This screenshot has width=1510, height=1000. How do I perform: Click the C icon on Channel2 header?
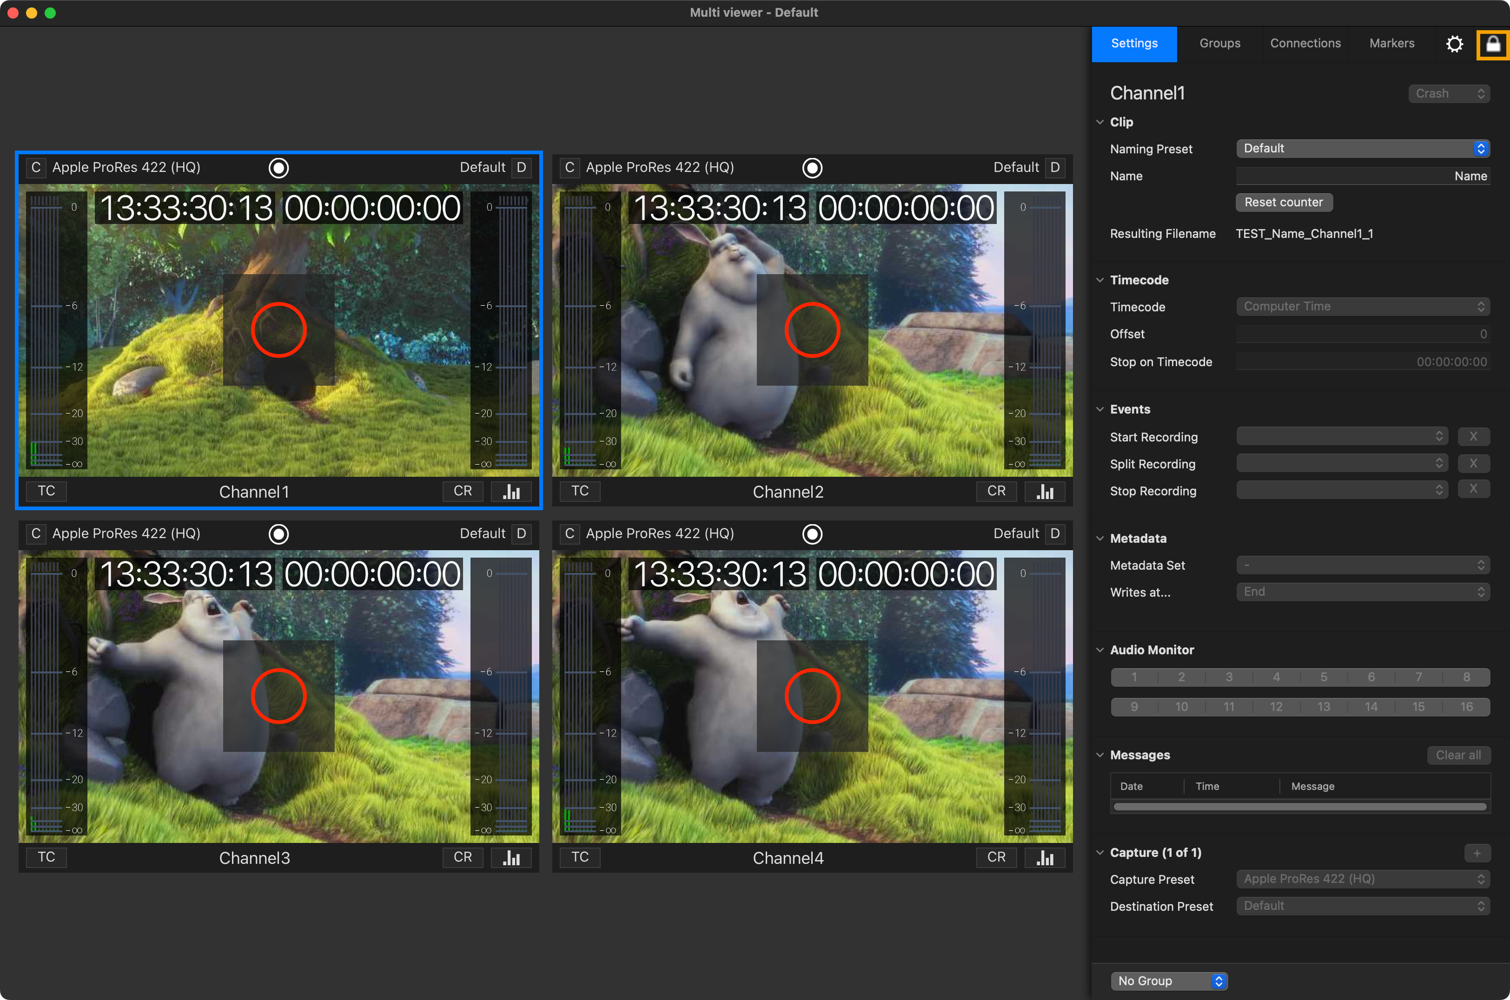(569, 167)
